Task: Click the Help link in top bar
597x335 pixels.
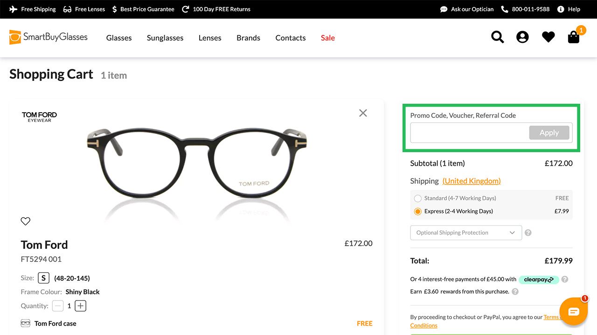Action: click(x=574, y=9)
